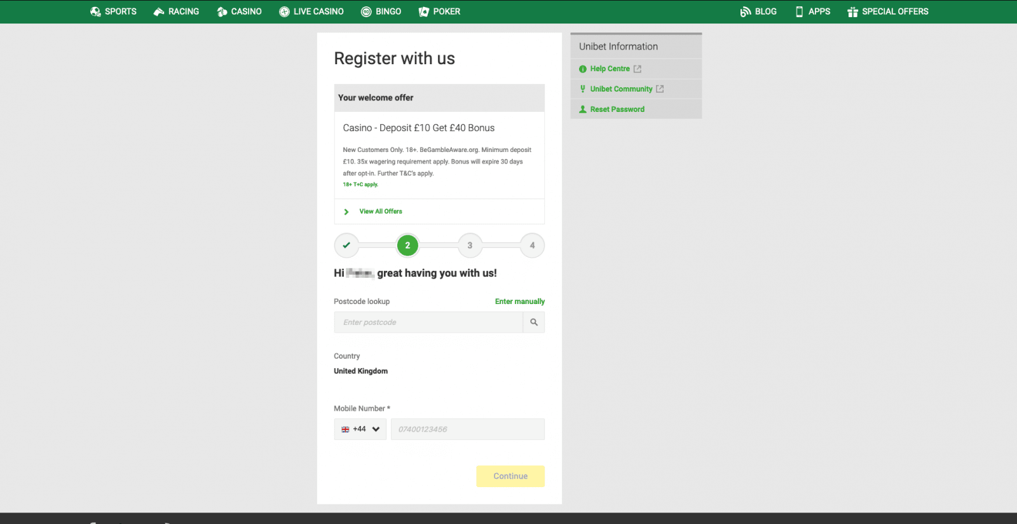Viewport: 1017px width, 524px height.
Task: Click external link icon beside Unibet Community
Action: click(660, 89)
